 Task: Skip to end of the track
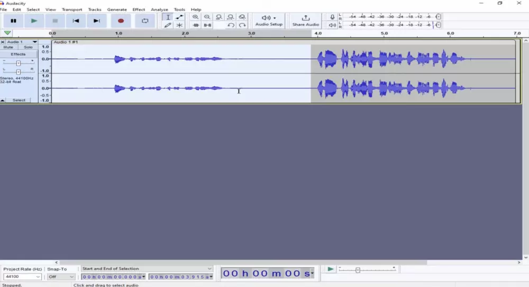(x=96, y=21)
